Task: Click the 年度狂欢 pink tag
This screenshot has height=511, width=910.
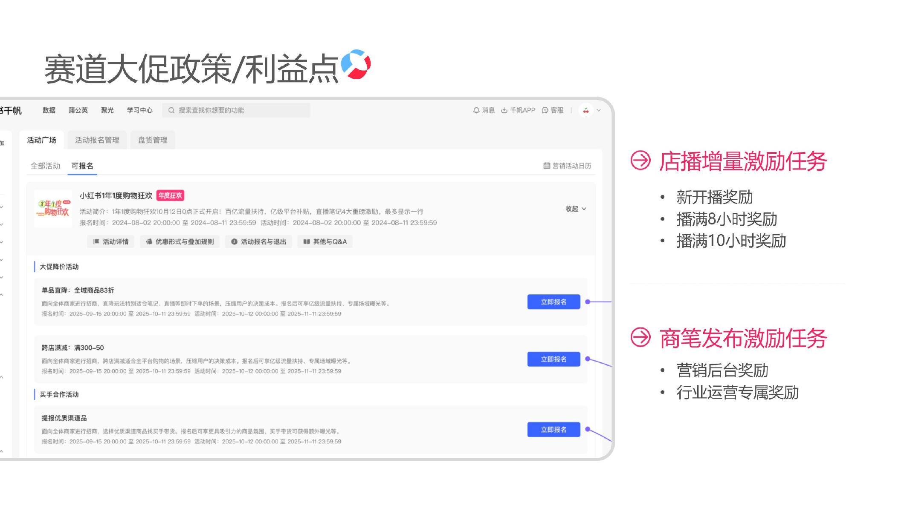Action: 171,196
